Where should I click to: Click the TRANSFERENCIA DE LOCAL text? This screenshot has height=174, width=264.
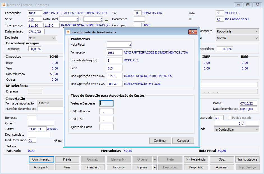(142, 84)
